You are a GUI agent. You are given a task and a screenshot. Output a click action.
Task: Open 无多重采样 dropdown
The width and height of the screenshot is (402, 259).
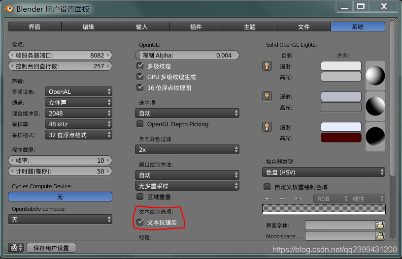click(187, 186)
